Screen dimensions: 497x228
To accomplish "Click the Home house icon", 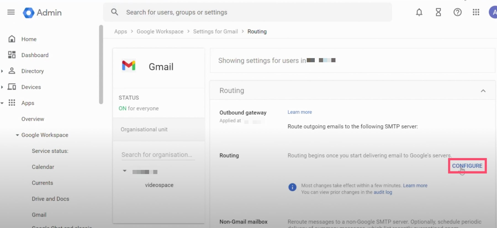I will [x=12, y=39].
